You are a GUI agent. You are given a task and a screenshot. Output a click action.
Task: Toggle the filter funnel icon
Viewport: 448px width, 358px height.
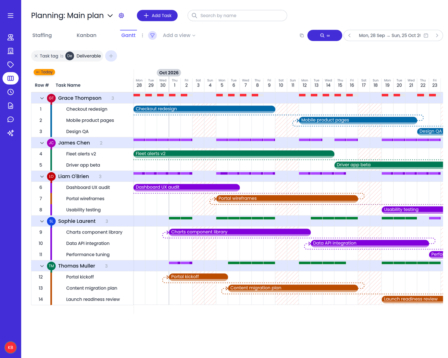pos(152,35)
